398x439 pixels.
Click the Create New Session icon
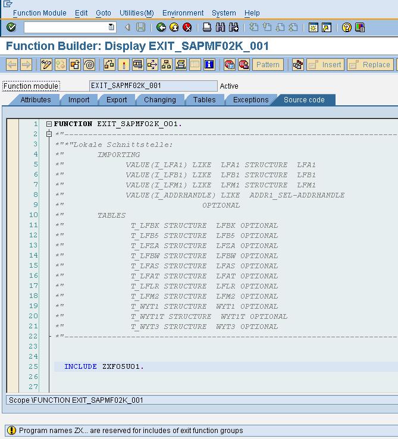pos(313,27)
